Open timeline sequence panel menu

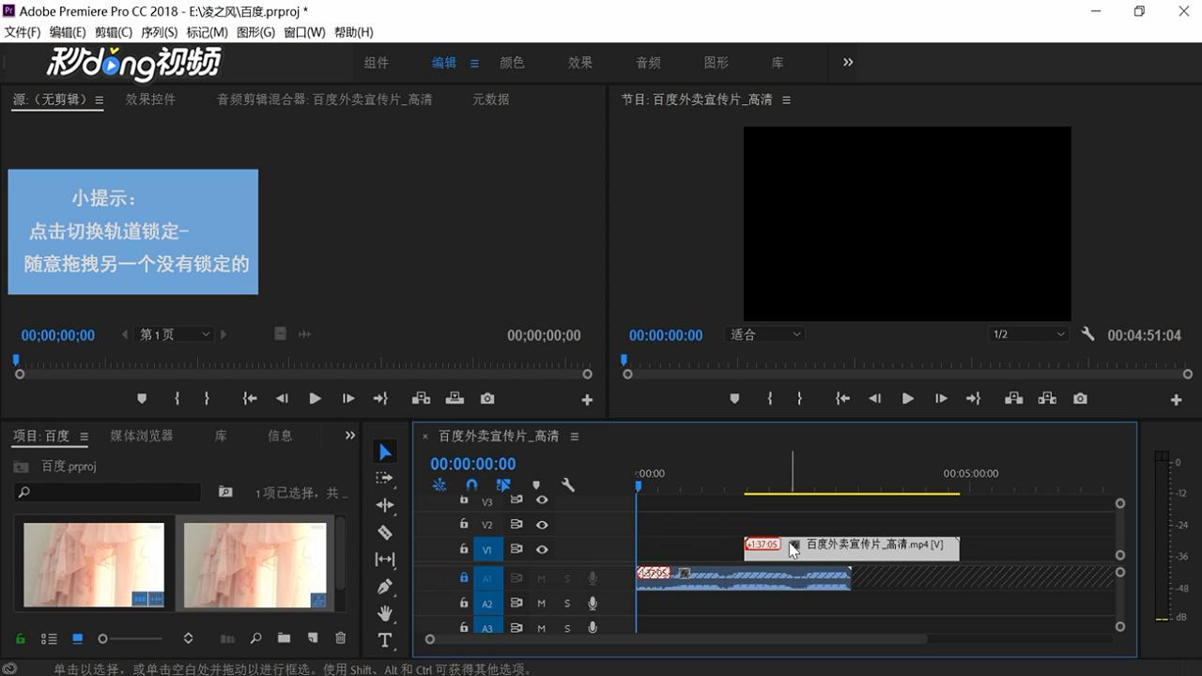575,437
